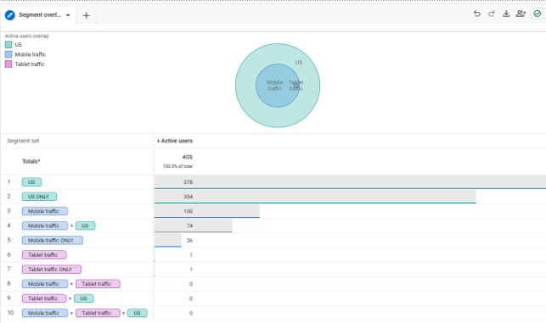Click the US chip in row 1

(31, 181)
